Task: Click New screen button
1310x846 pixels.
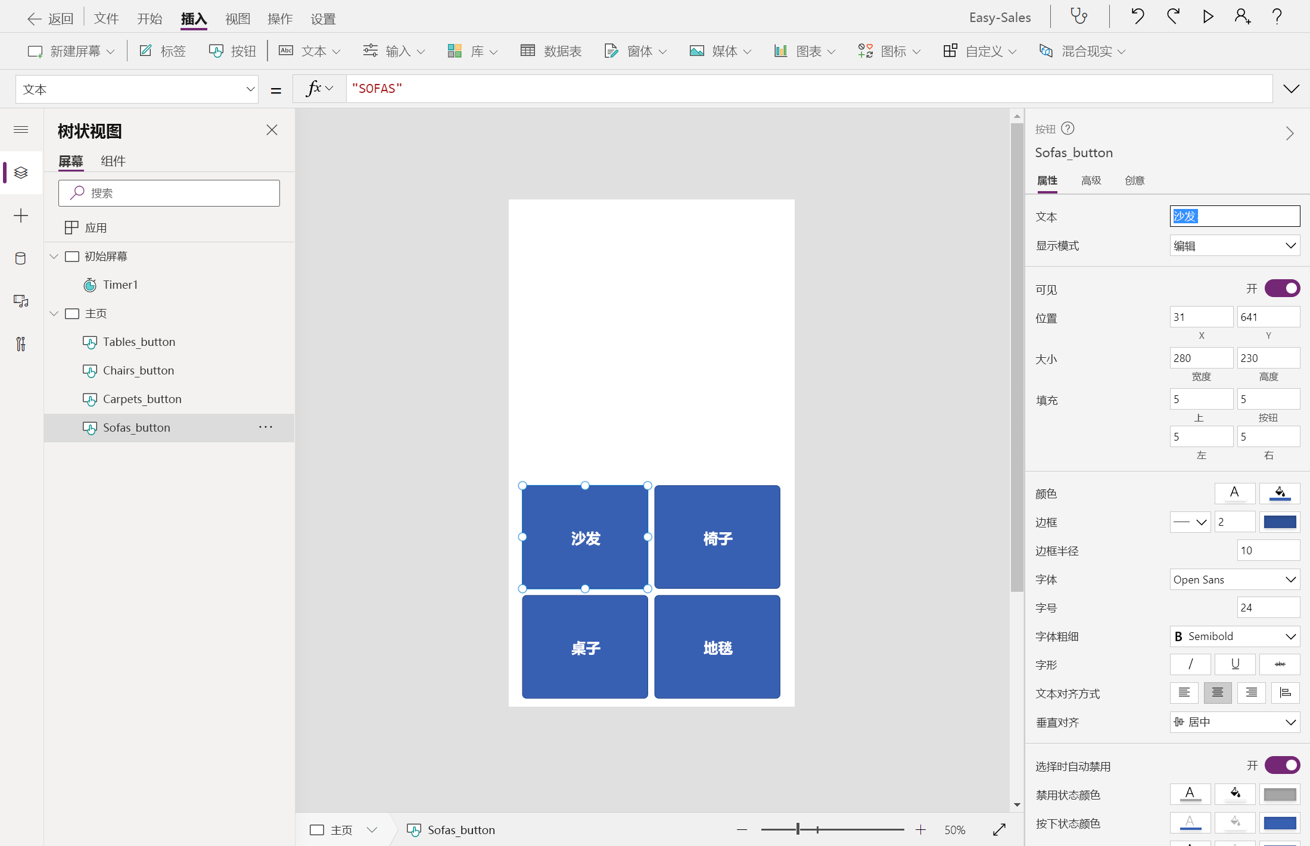Action: click(71, 51)
